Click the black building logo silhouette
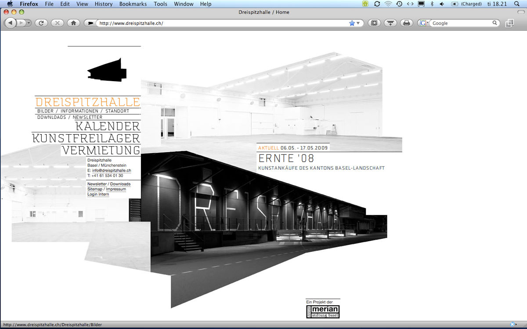527x329 pixels. point(107,70)
